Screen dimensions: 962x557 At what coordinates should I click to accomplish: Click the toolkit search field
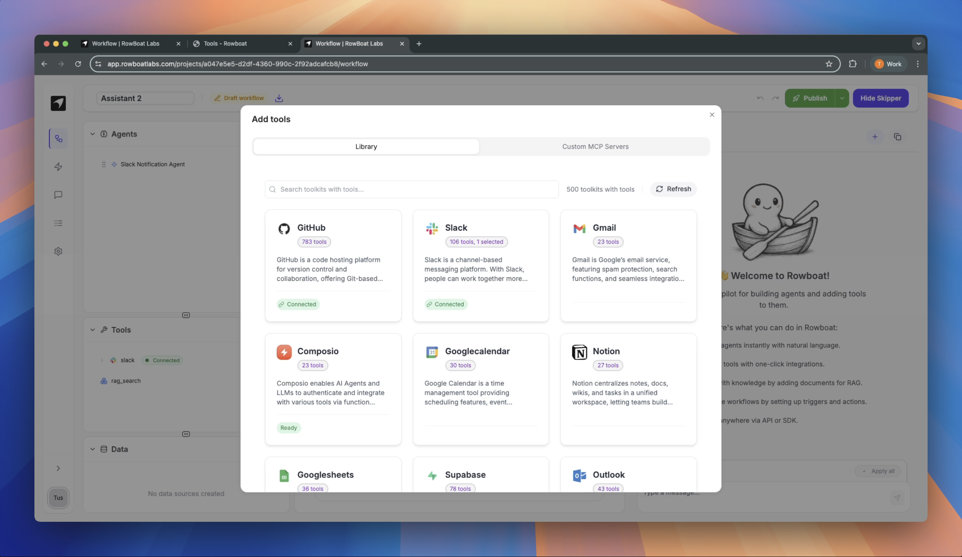point(411,189)
